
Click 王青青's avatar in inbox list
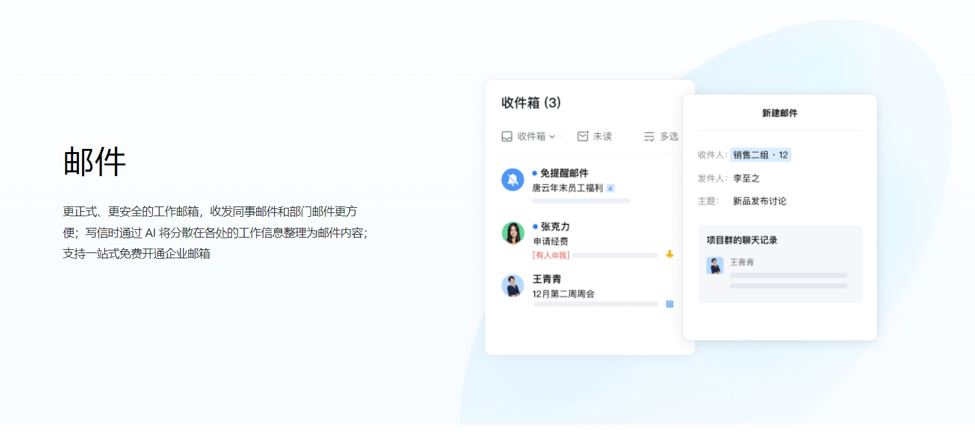tap(513, 285)
